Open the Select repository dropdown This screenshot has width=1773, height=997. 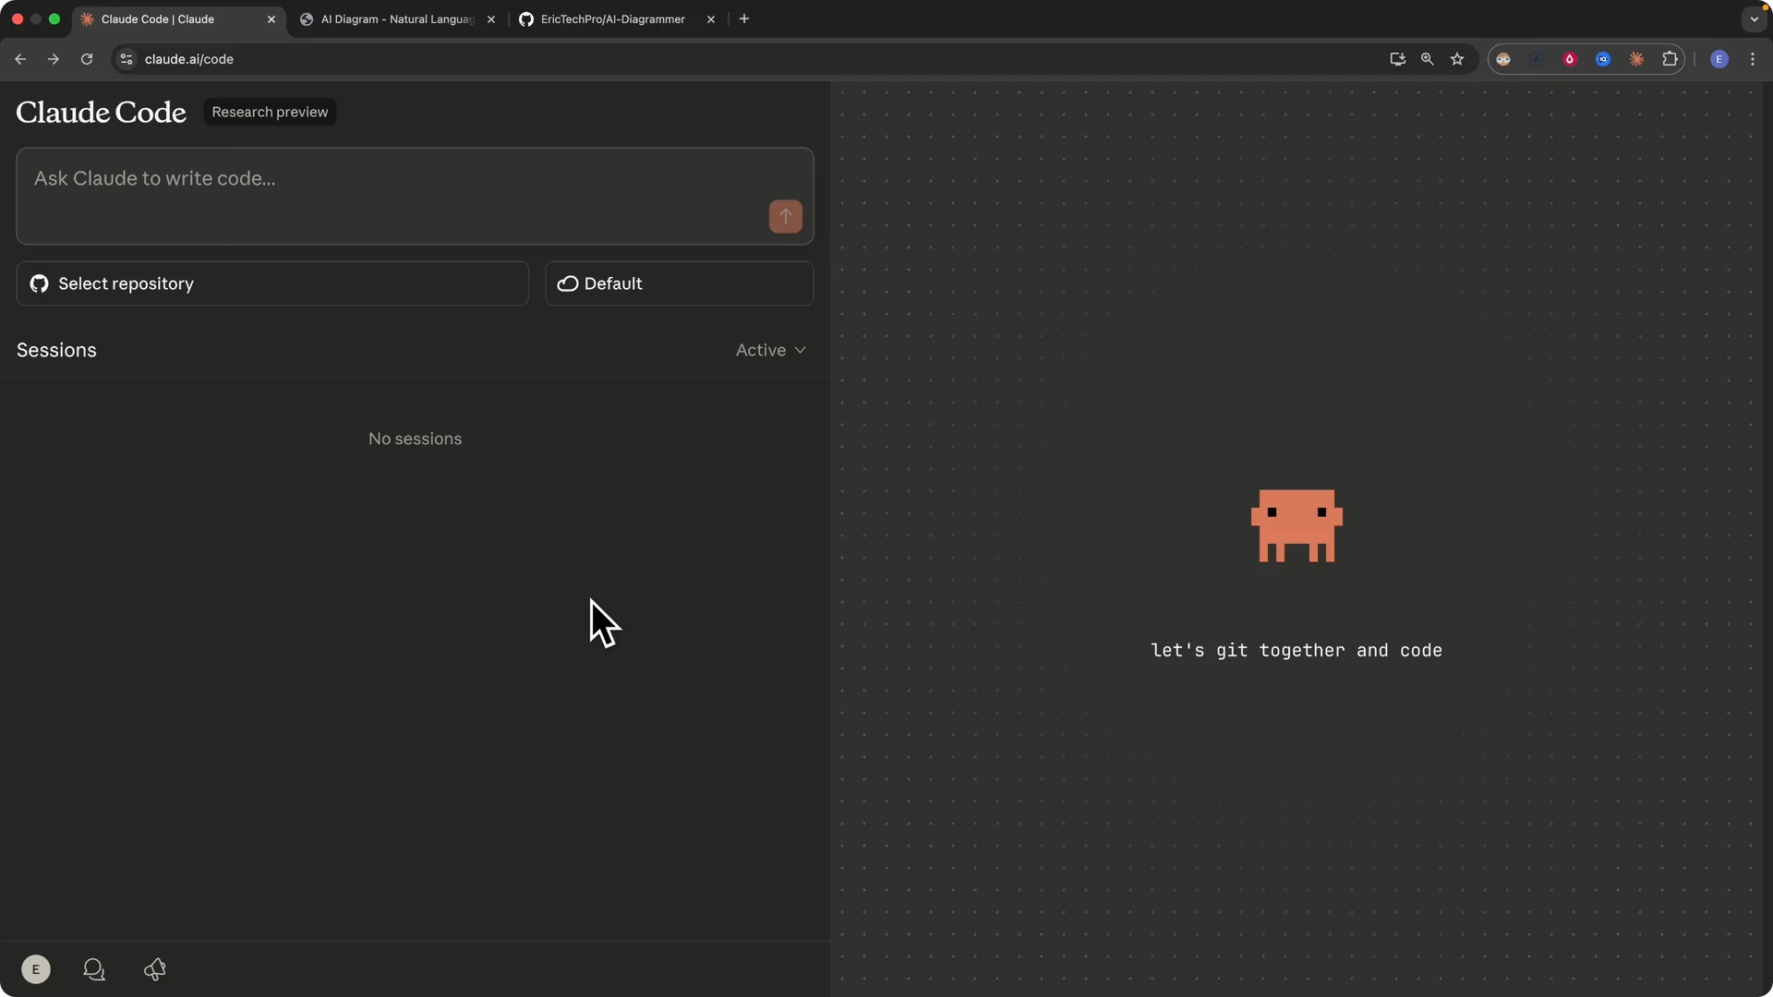pyautogui.click(x=272, y=283)
